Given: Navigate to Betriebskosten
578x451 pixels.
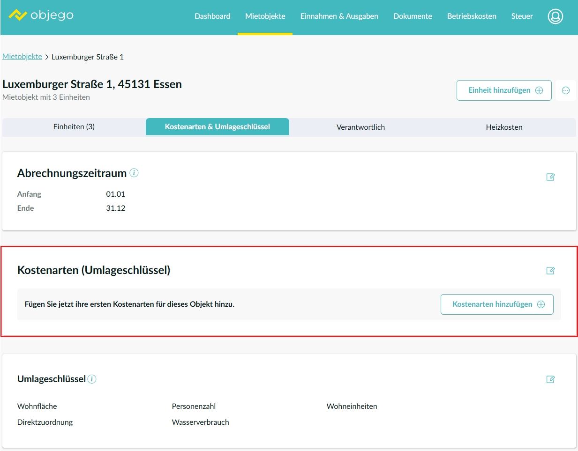Looking at the screenshot, I should 472,16.
